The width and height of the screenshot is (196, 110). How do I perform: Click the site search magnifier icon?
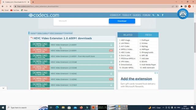tap(153, 15)
